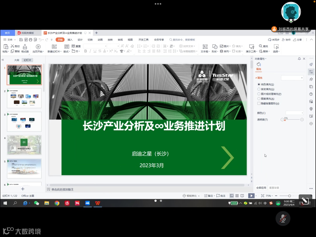Image resolution: width=316 pixels, height=237 pixels.
Task: Insert a Text Box (文本框)
Action: click(x=205, y=49)
